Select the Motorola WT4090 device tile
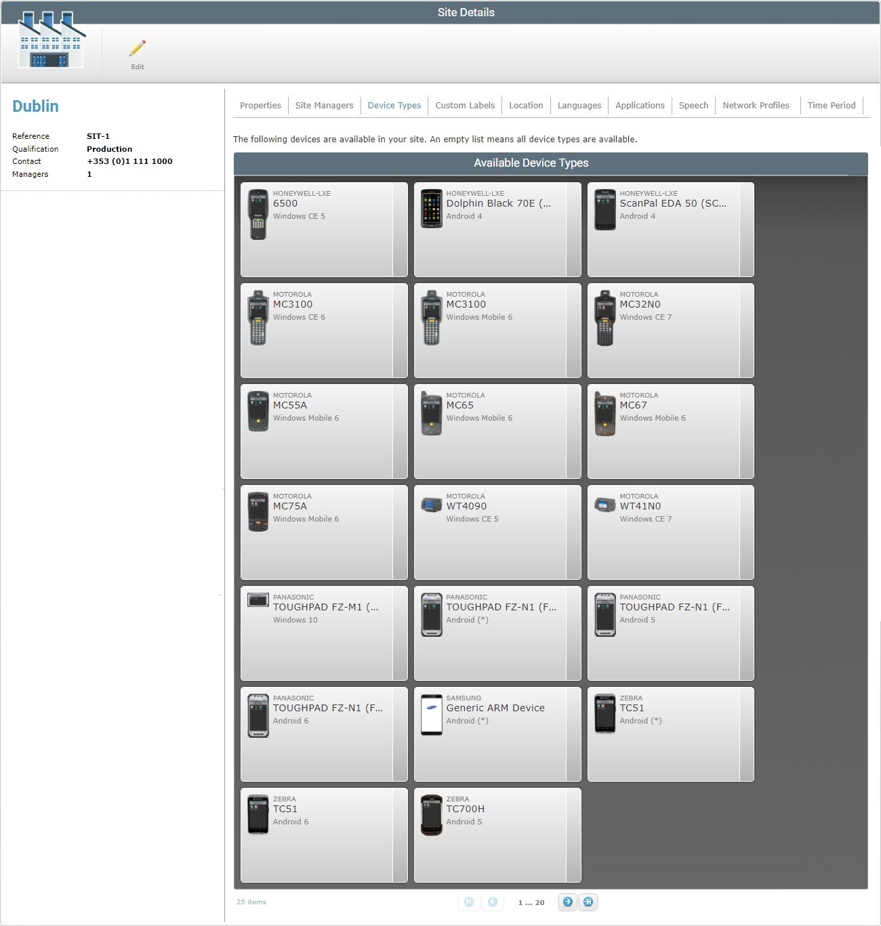 [x=497, y=532]
